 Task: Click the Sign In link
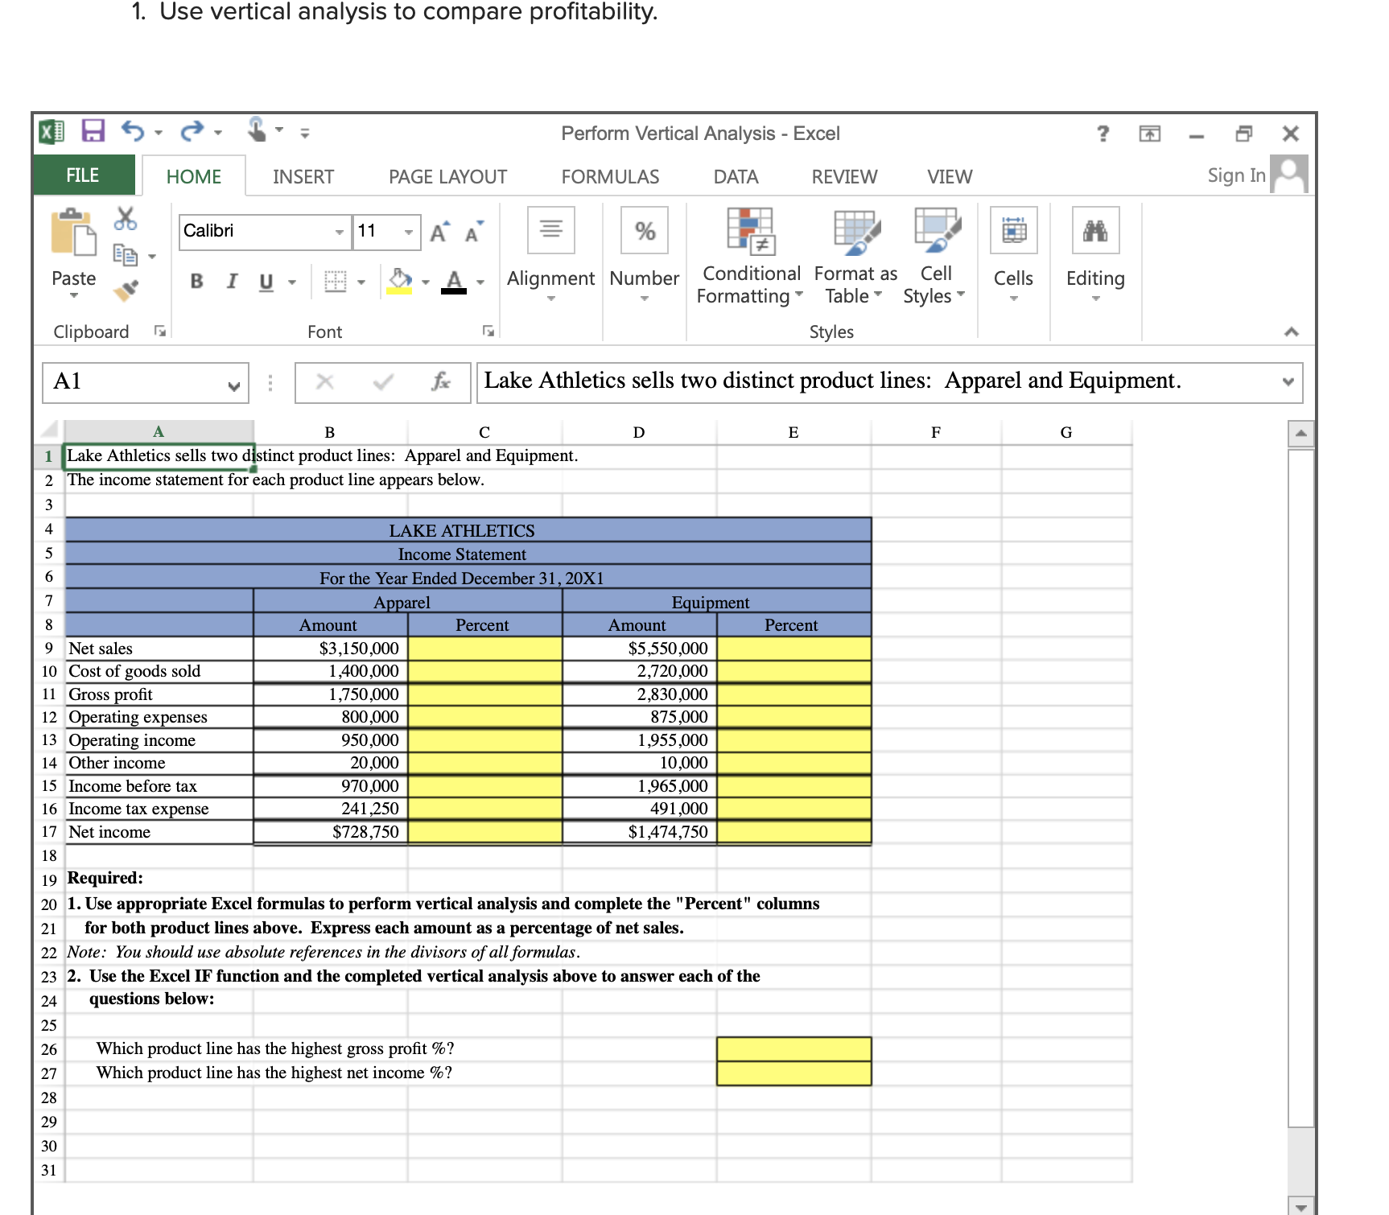click(x=1235, y=175)
